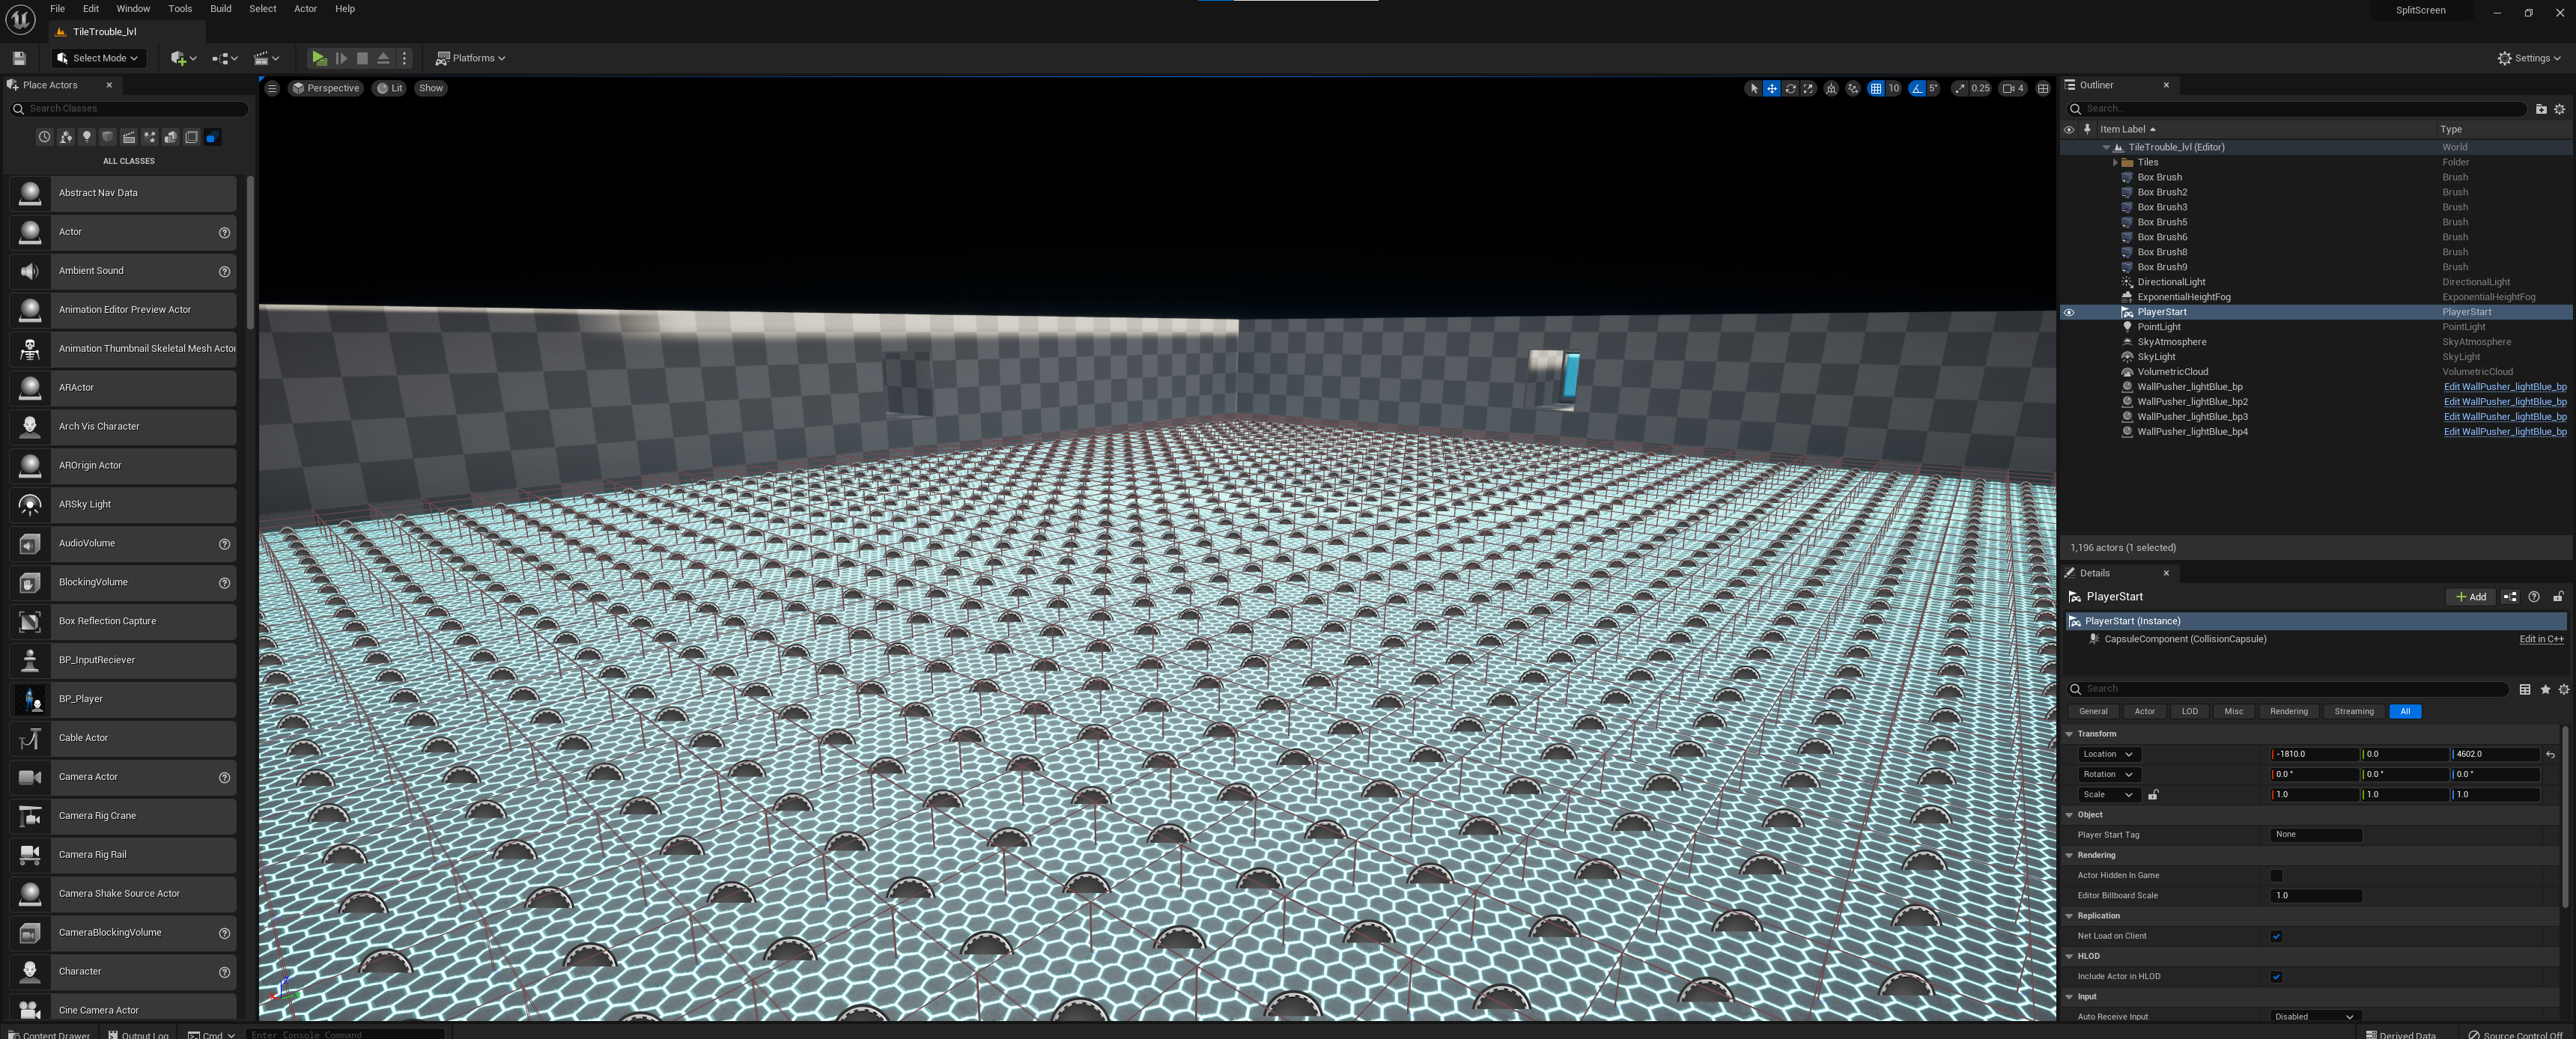The image size is (2576, 1039).
Task: Toggle Actor Hidden In Game checkbox
Action: point(2276,875)
